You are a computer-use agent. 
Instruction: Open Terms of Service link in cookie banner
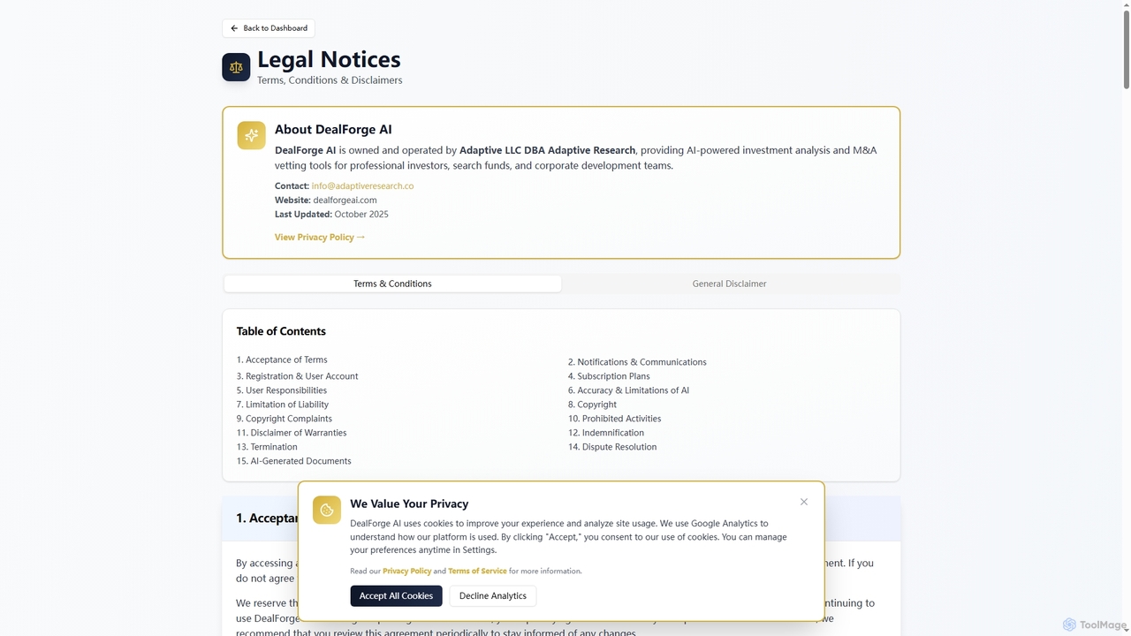point(477,572)
